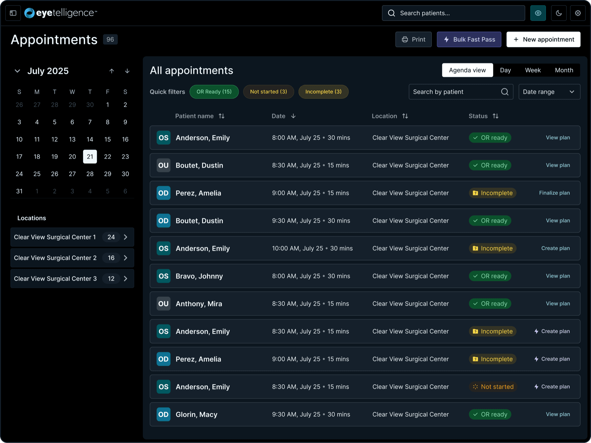Open the Anthony, Mira appointment name
The width and height of the screenshot is (591, 443).
[199, 304]
